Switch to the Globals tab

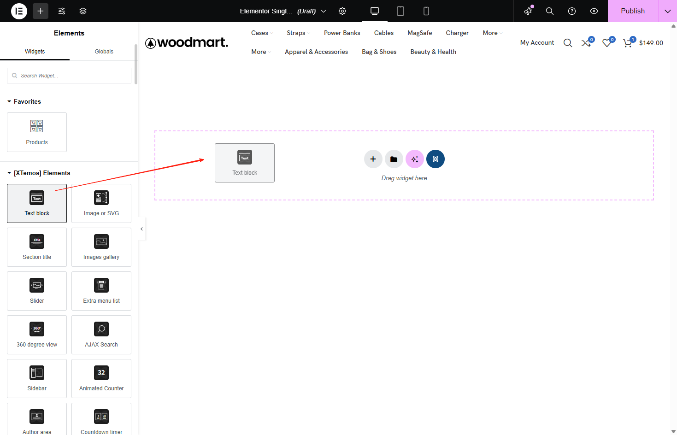pos(104,52)
